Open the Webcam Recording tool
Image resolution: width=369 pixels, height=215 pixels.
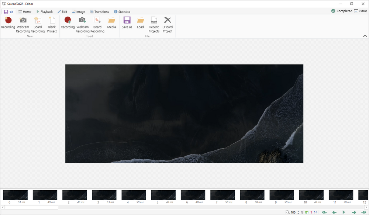[23, 25]
